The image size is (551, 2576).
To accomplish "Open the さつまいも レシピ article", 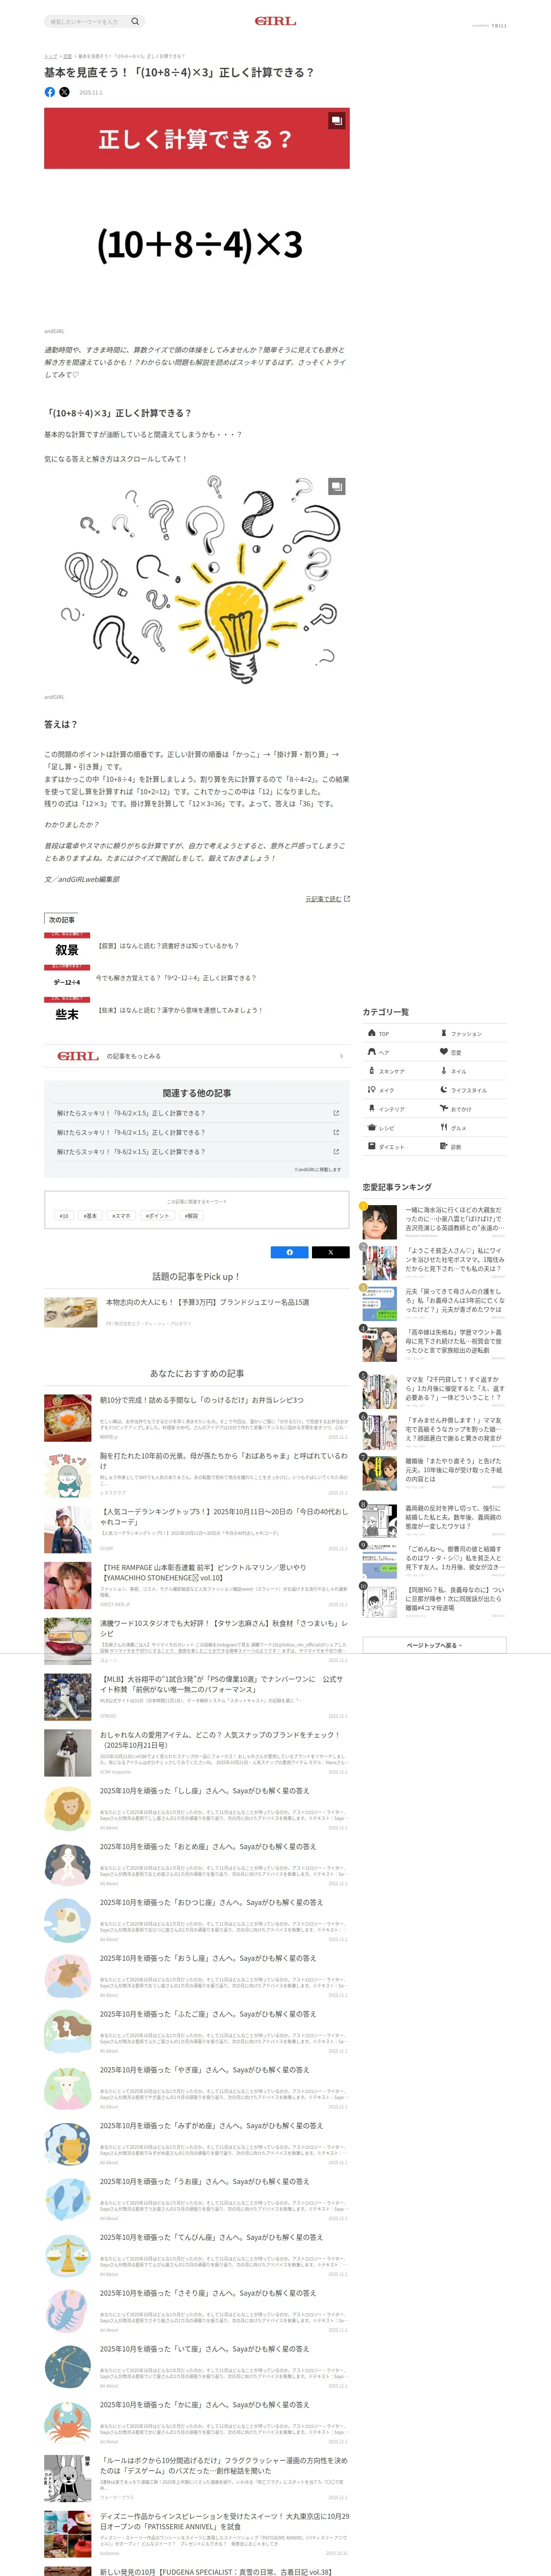I will click(x=196, y=1641).
